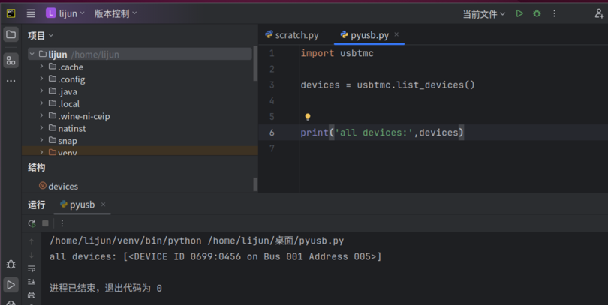
Task: Switch to the scratch.py editor tab
Action: tap(292, 35)
